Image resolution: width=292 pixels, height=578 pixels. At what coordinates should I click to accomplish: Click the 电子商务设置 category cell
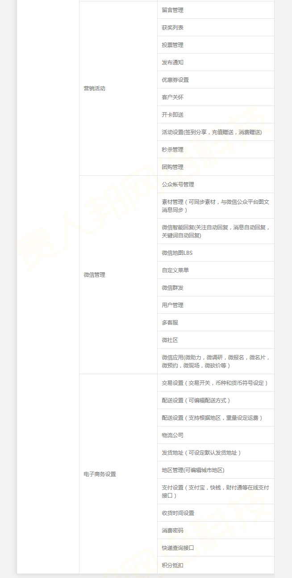point(118,474)
